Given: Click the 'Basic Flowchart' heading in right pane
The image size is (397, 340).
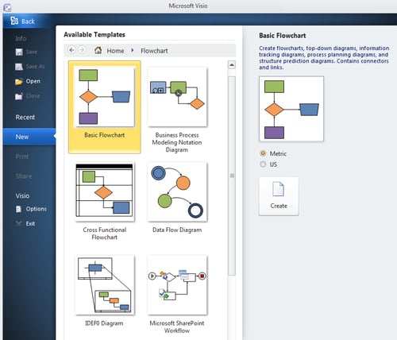Looking at the screenshot, I should point(283,36).
